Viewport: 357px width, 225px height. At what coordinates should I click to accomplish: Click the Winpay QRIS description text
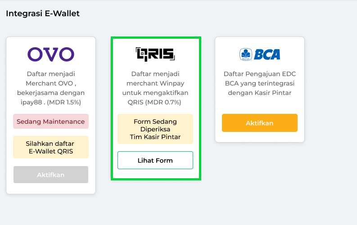155,88
